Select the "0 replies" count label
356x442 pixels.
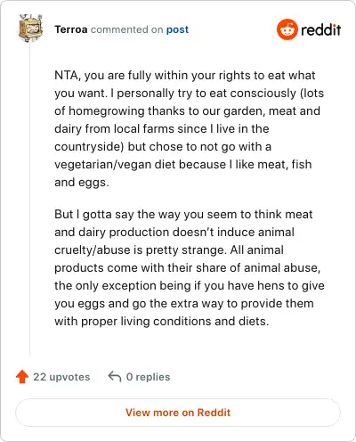[148, 377]
